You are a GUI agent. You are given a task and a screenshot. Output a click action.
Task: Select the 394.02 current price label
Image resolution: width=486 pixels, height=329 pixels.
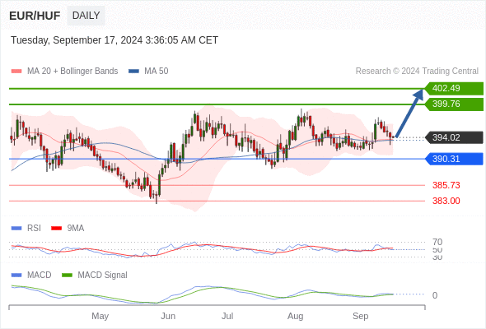[x=454, y=137]
